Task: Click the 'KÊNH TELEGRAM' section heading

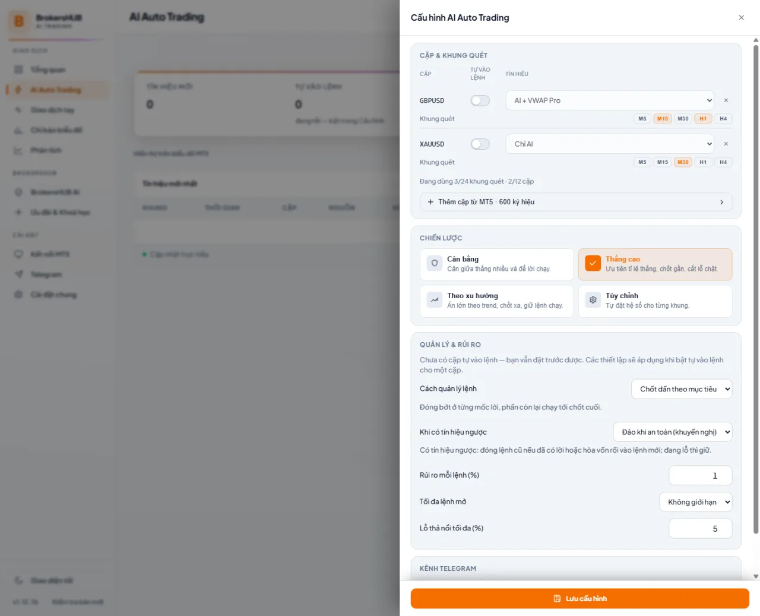Action: (x=448, y=568)
